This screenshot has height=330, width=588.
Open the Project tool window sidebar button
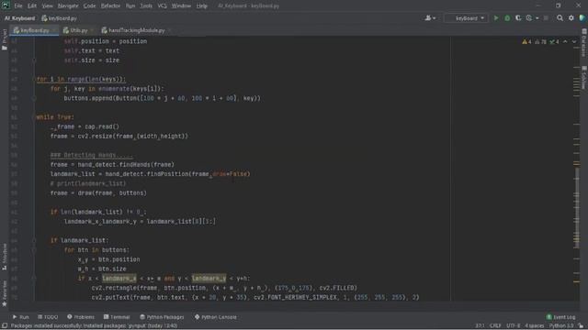point(5,40)
